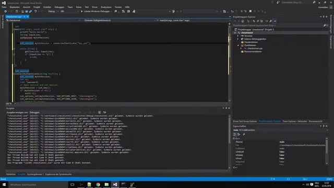Collapse the chesstunnel project node

(x=235, y=33)
